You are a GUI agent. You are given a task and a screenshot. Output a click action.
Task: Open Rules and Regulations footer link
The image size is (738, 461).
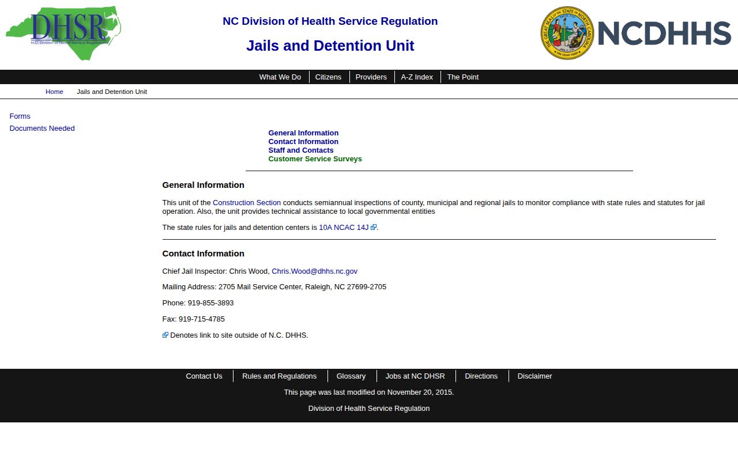tap(280, 376)
